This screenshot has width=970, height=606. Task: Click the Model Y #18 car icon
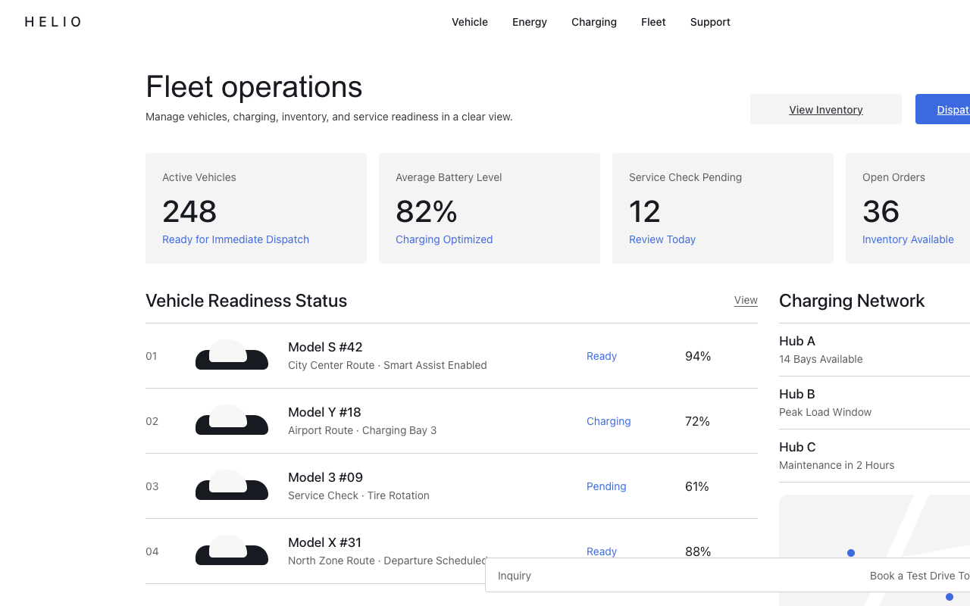(232, 420)
